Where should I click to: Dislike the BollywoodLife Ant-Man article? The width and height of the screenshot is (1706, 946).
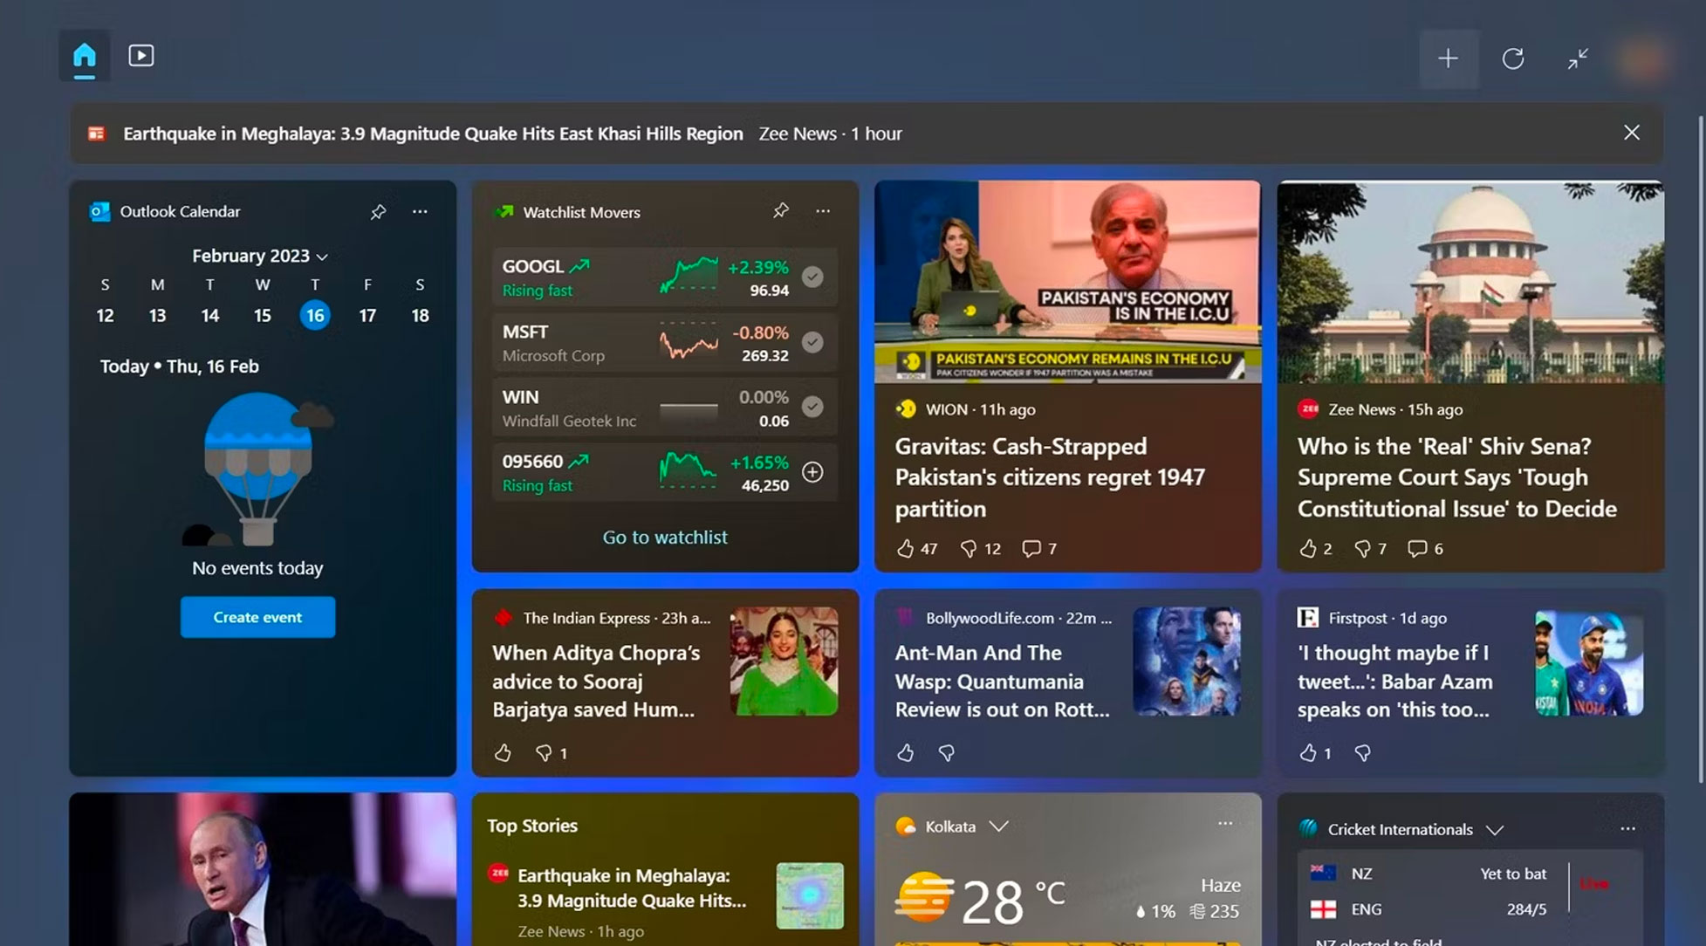point(947,753)
